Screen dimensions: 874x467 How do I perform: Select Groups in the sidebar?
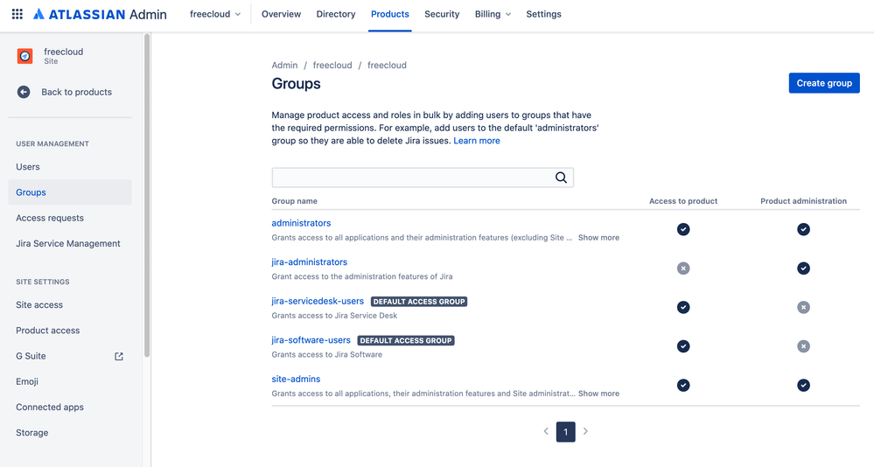70,192
